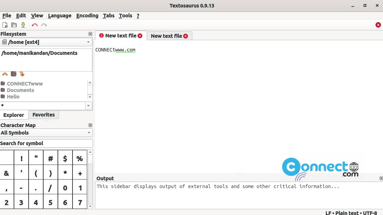Screen dimensions: 383x215
Task: Open the Language menu
Action: click(60, 16)
